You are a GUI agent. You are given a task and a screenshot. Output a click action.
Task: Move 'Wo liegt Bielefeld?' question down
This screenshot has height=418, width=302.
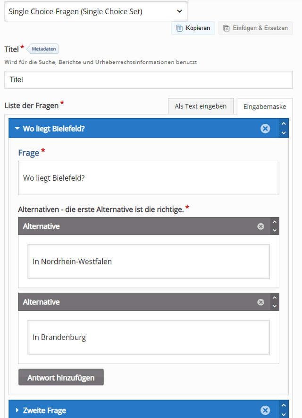pyautogui.click(x=284, y=133)
